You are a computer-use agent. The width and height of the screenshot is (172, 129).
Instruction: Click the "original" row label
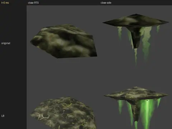pyautogui.click(x=6, y=43)
